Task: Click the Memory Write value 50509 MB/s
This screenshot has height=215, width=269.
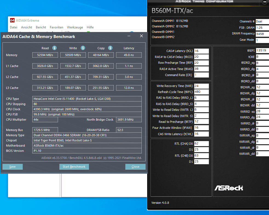Action: click(x=73, y=55)
